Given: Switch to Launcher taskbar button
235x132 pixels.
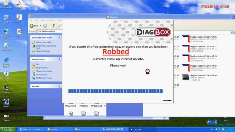Looking at the screenshot, I should click(x=142, y=129).
